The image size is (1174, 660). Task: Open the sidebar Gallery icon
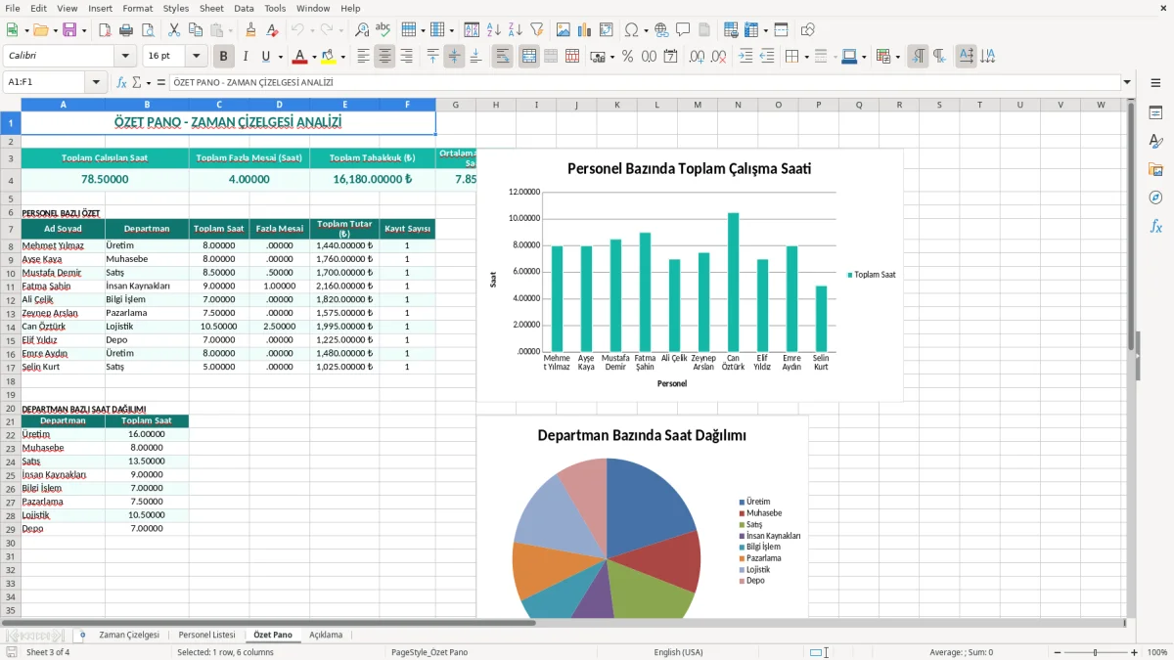click(x=1155, y=169)
